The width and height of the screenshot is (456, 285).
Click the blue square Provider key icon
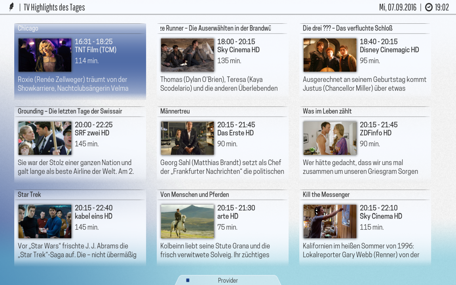point(188,280)
